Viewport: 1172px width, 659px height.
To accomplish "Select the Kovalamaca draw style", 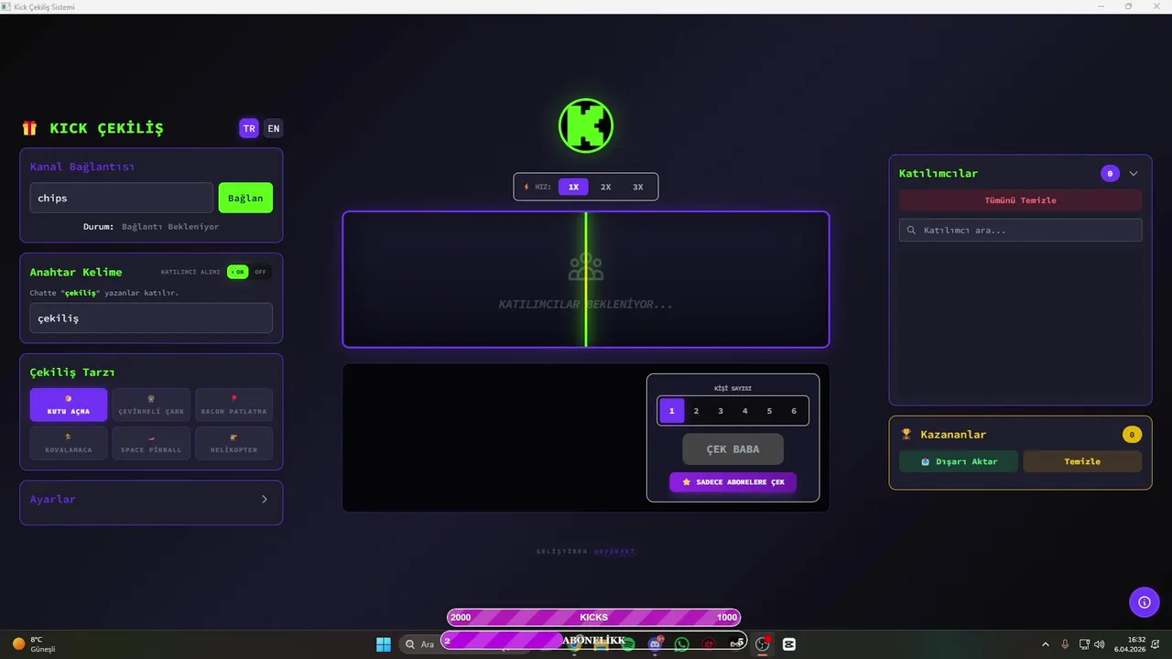I will click(x=69, y=443).
